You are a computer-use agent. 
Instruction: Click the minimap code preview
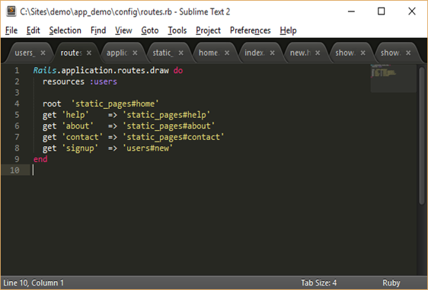pyautogui.click(x=393, y=78)
